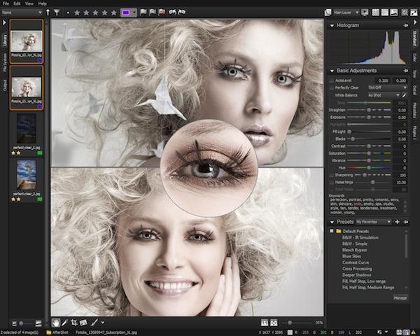Screen dimensions: 420x336
Task: Click the second flag icon
Action: pos(153,13)
